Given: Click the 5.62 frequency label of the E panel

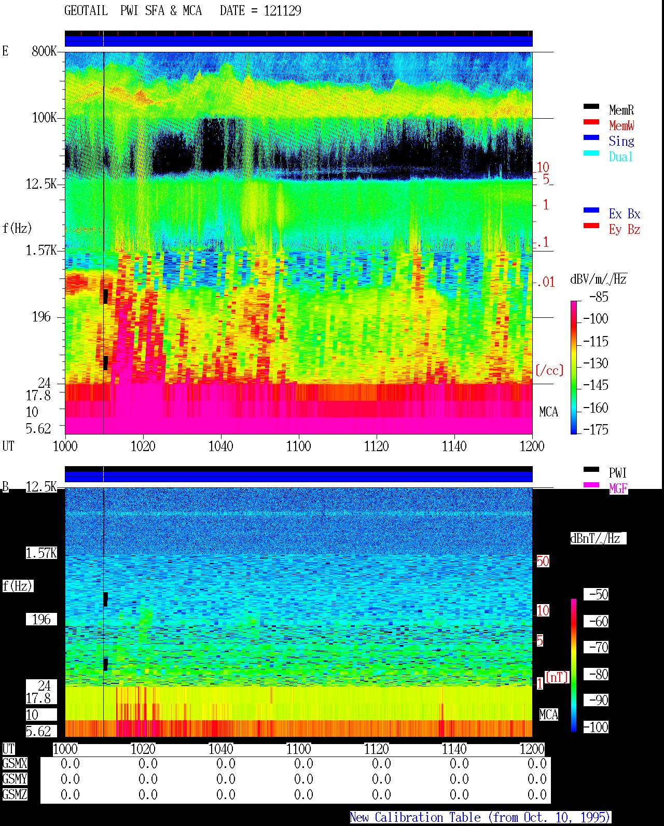Looking at the screenshot, I should pyautogui.click(x=38, y=429).
